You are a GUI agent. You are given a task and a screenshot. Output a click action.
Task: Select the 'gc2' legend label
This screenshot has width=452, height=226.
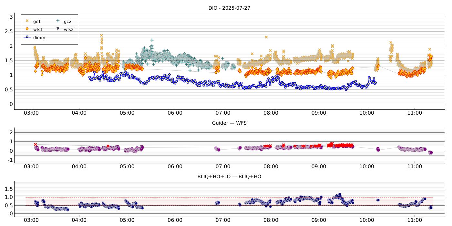click(67, 22)
